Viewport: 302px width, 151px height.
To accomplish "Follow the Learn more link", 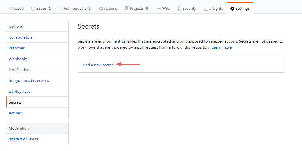I will click(222, 47).
